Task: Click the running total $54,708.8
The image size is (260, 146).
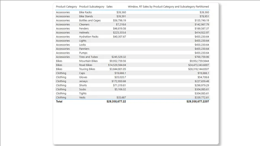Action: (203, 77)
